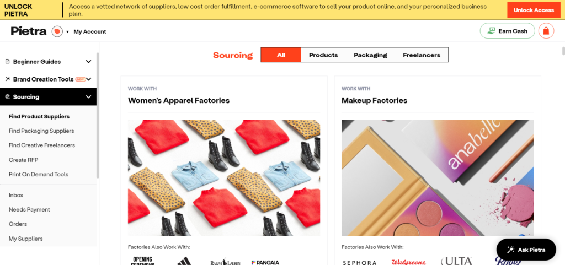Open Find Packaging Suppliers link
The image size is (565, 265).
(x=41, y=131)
